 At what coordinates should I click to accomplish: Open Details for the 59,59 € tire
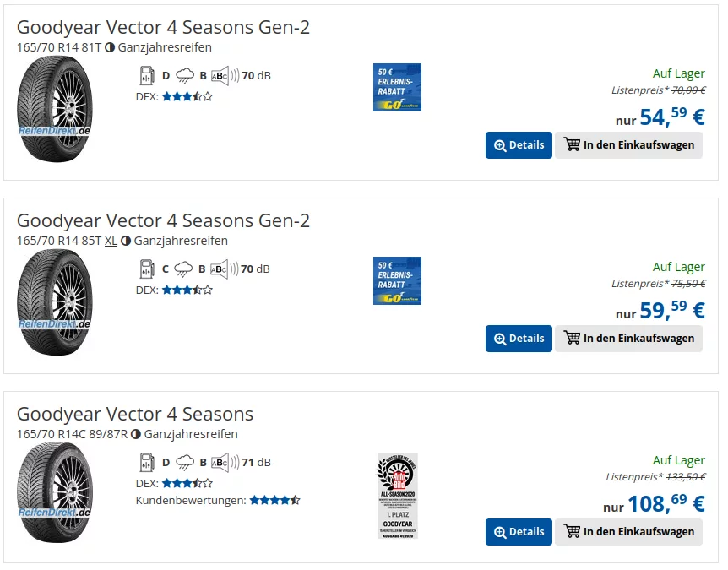519,339
